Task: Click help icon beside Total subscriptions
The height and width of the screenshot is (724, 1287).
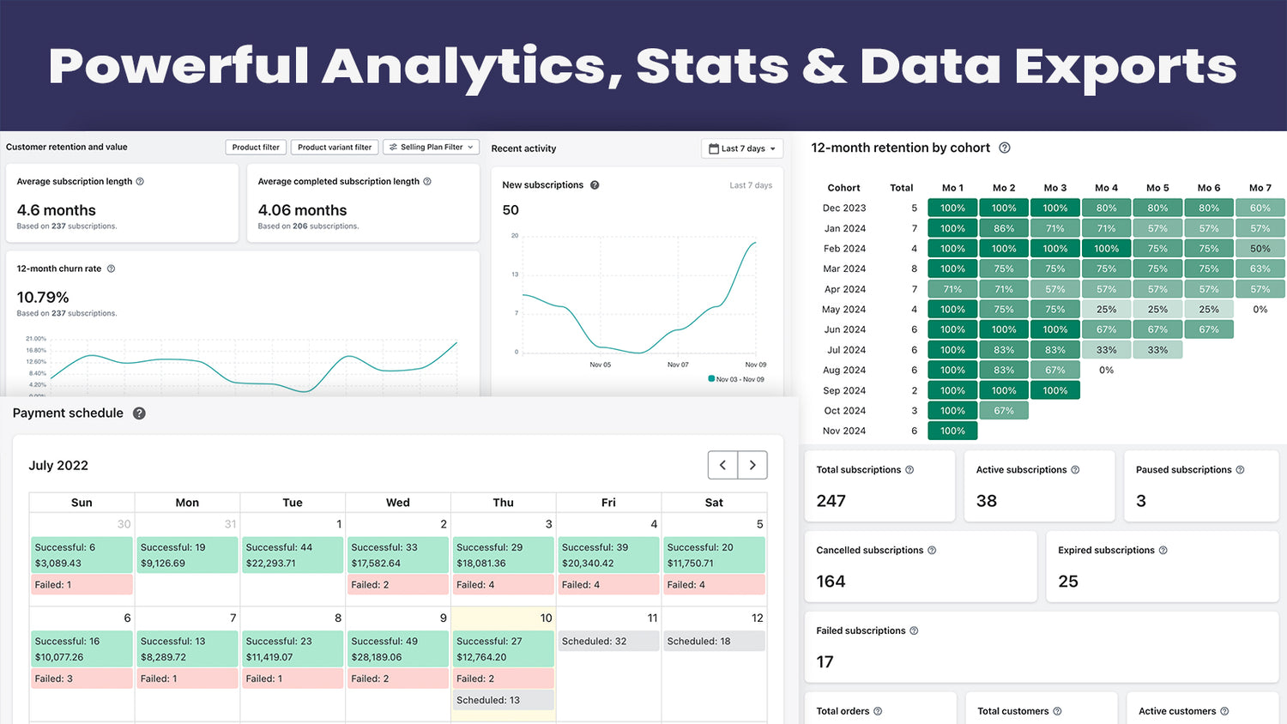Action: [x=909, y=470]
